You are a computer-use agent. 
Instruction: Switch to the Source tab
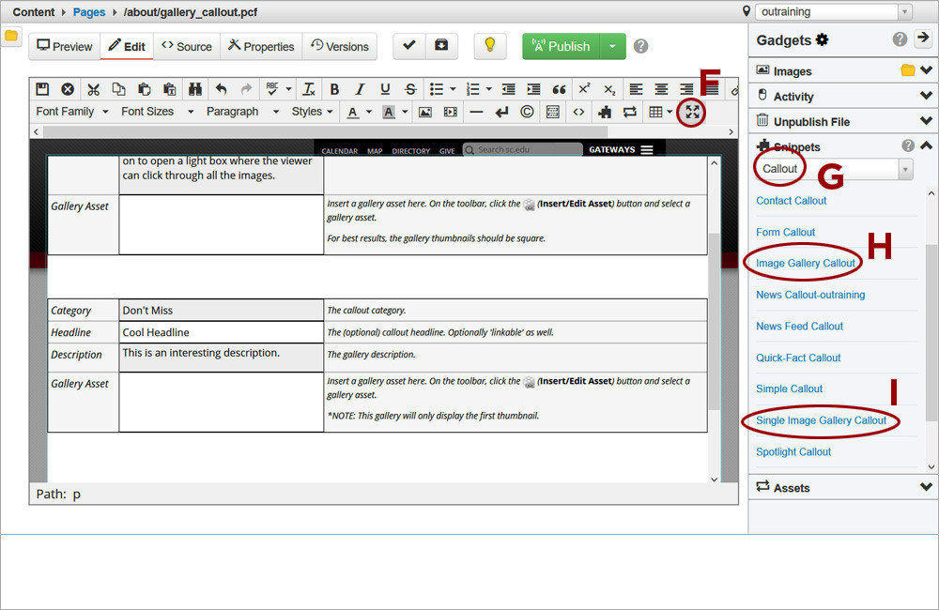click(x=187, y=46)
